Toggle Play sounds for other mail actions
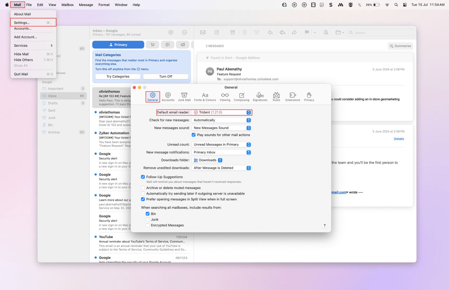This screenshot has height=290, width=449. [x=194, y=135]
